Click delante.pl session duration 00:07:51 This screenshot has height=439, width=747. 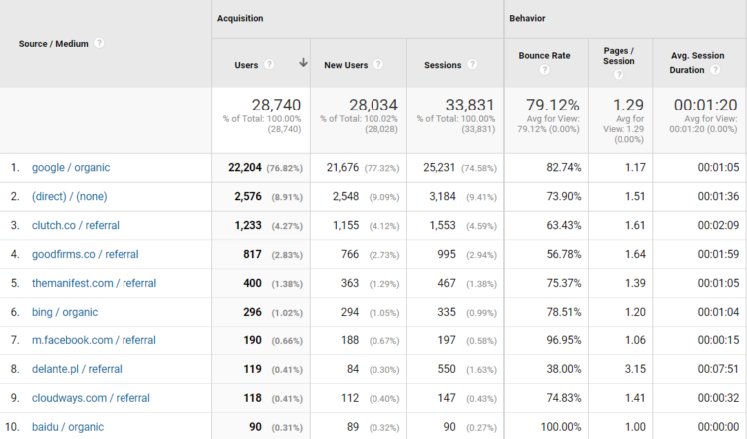point(718,369)
